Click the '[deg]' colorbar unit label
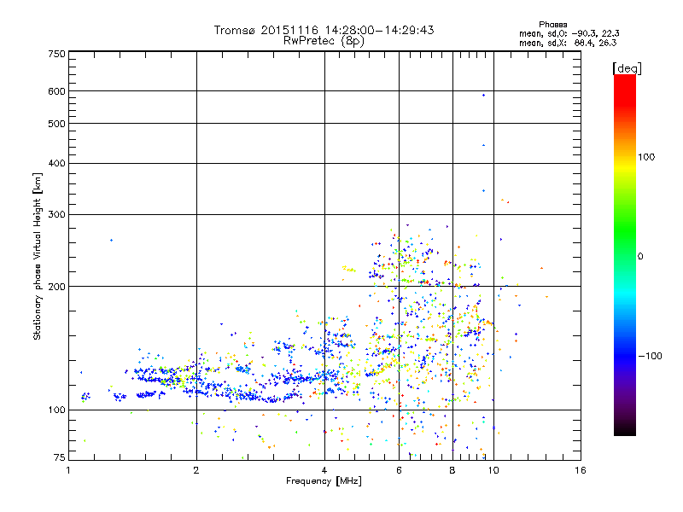683x512 pixels. [627, 68]
